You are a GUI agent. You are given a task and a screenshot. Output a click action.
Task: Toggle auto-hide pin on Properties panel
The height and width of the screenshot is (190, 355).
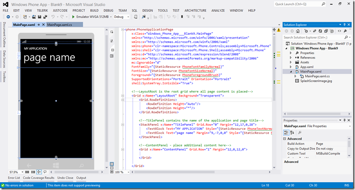(x=345, y=120)
